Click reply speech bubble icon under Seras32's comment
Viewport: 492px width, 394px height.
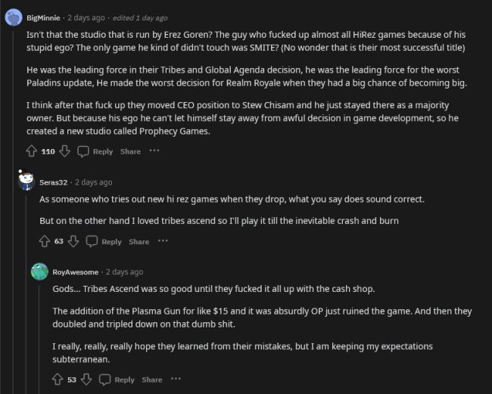(92, 241)
